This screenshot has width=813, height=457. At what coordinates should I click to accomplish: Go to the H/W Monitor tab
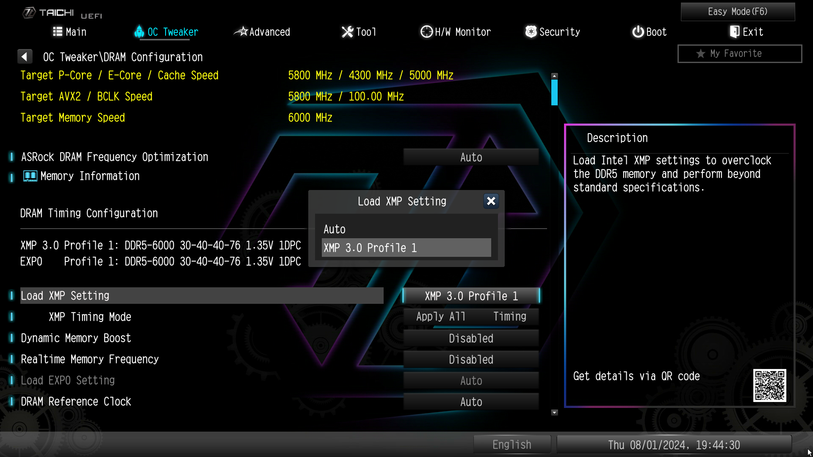(456, 32)
